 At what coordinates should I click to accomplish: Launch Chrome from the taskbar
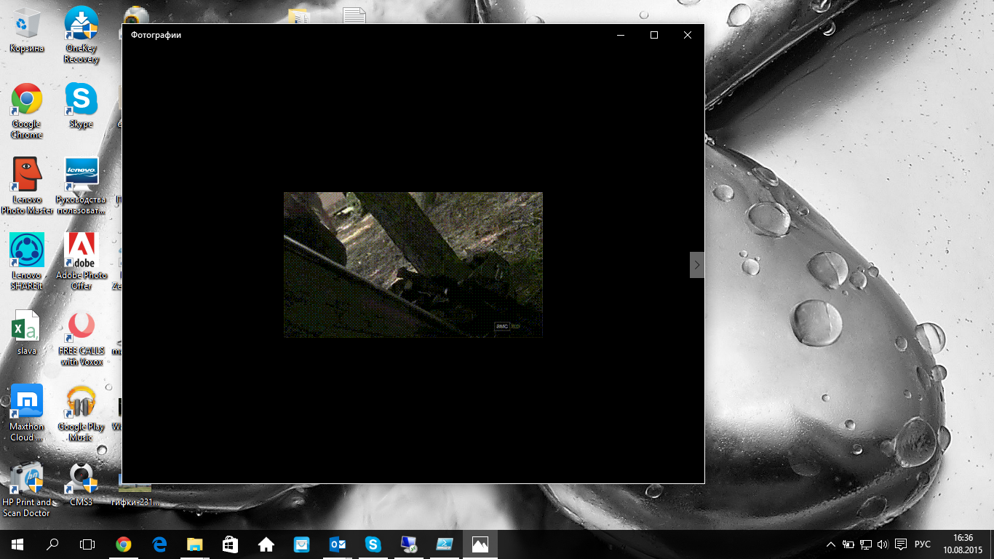pyautogui.click(x=124, y=544)
